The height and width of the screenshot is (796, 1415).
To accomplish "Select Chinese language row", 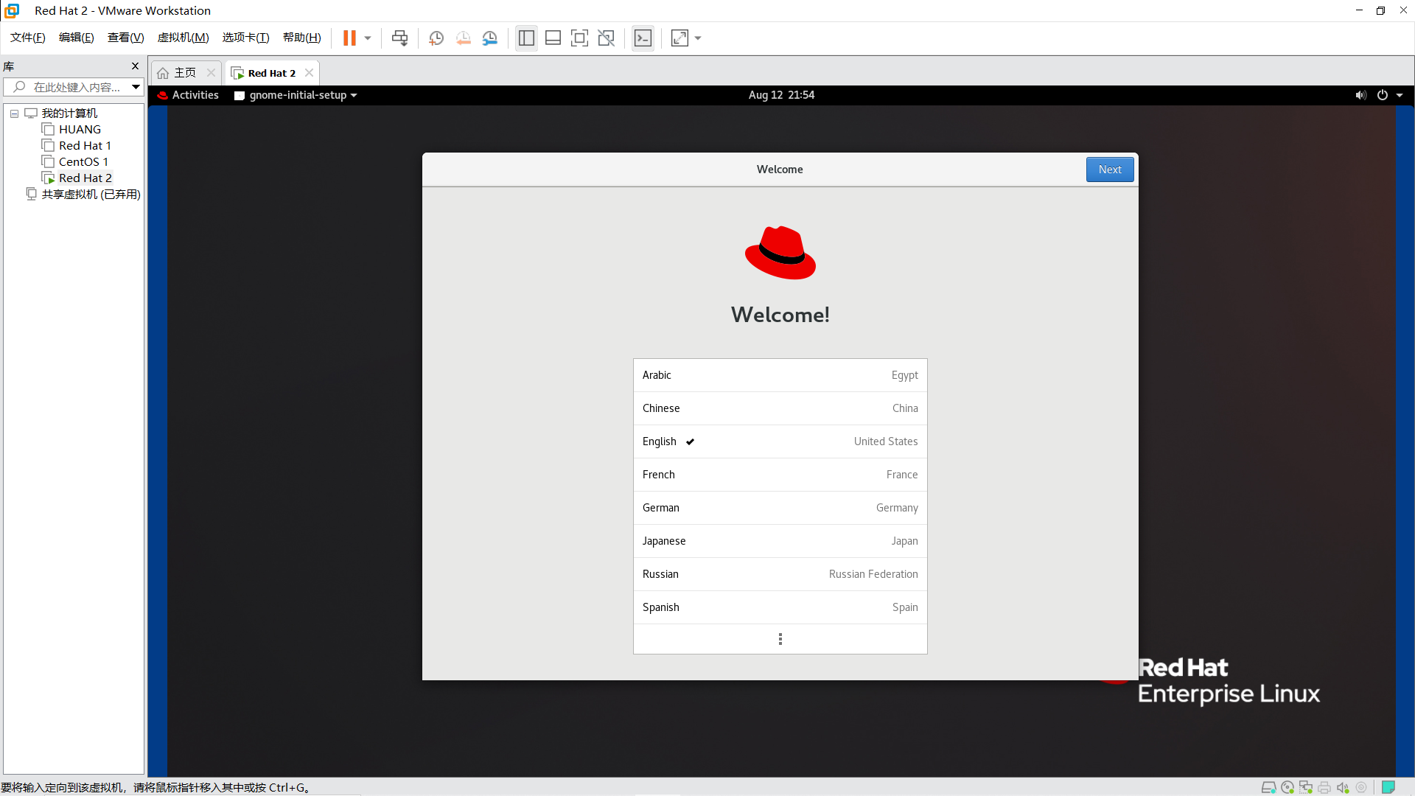I will point(780,408).
